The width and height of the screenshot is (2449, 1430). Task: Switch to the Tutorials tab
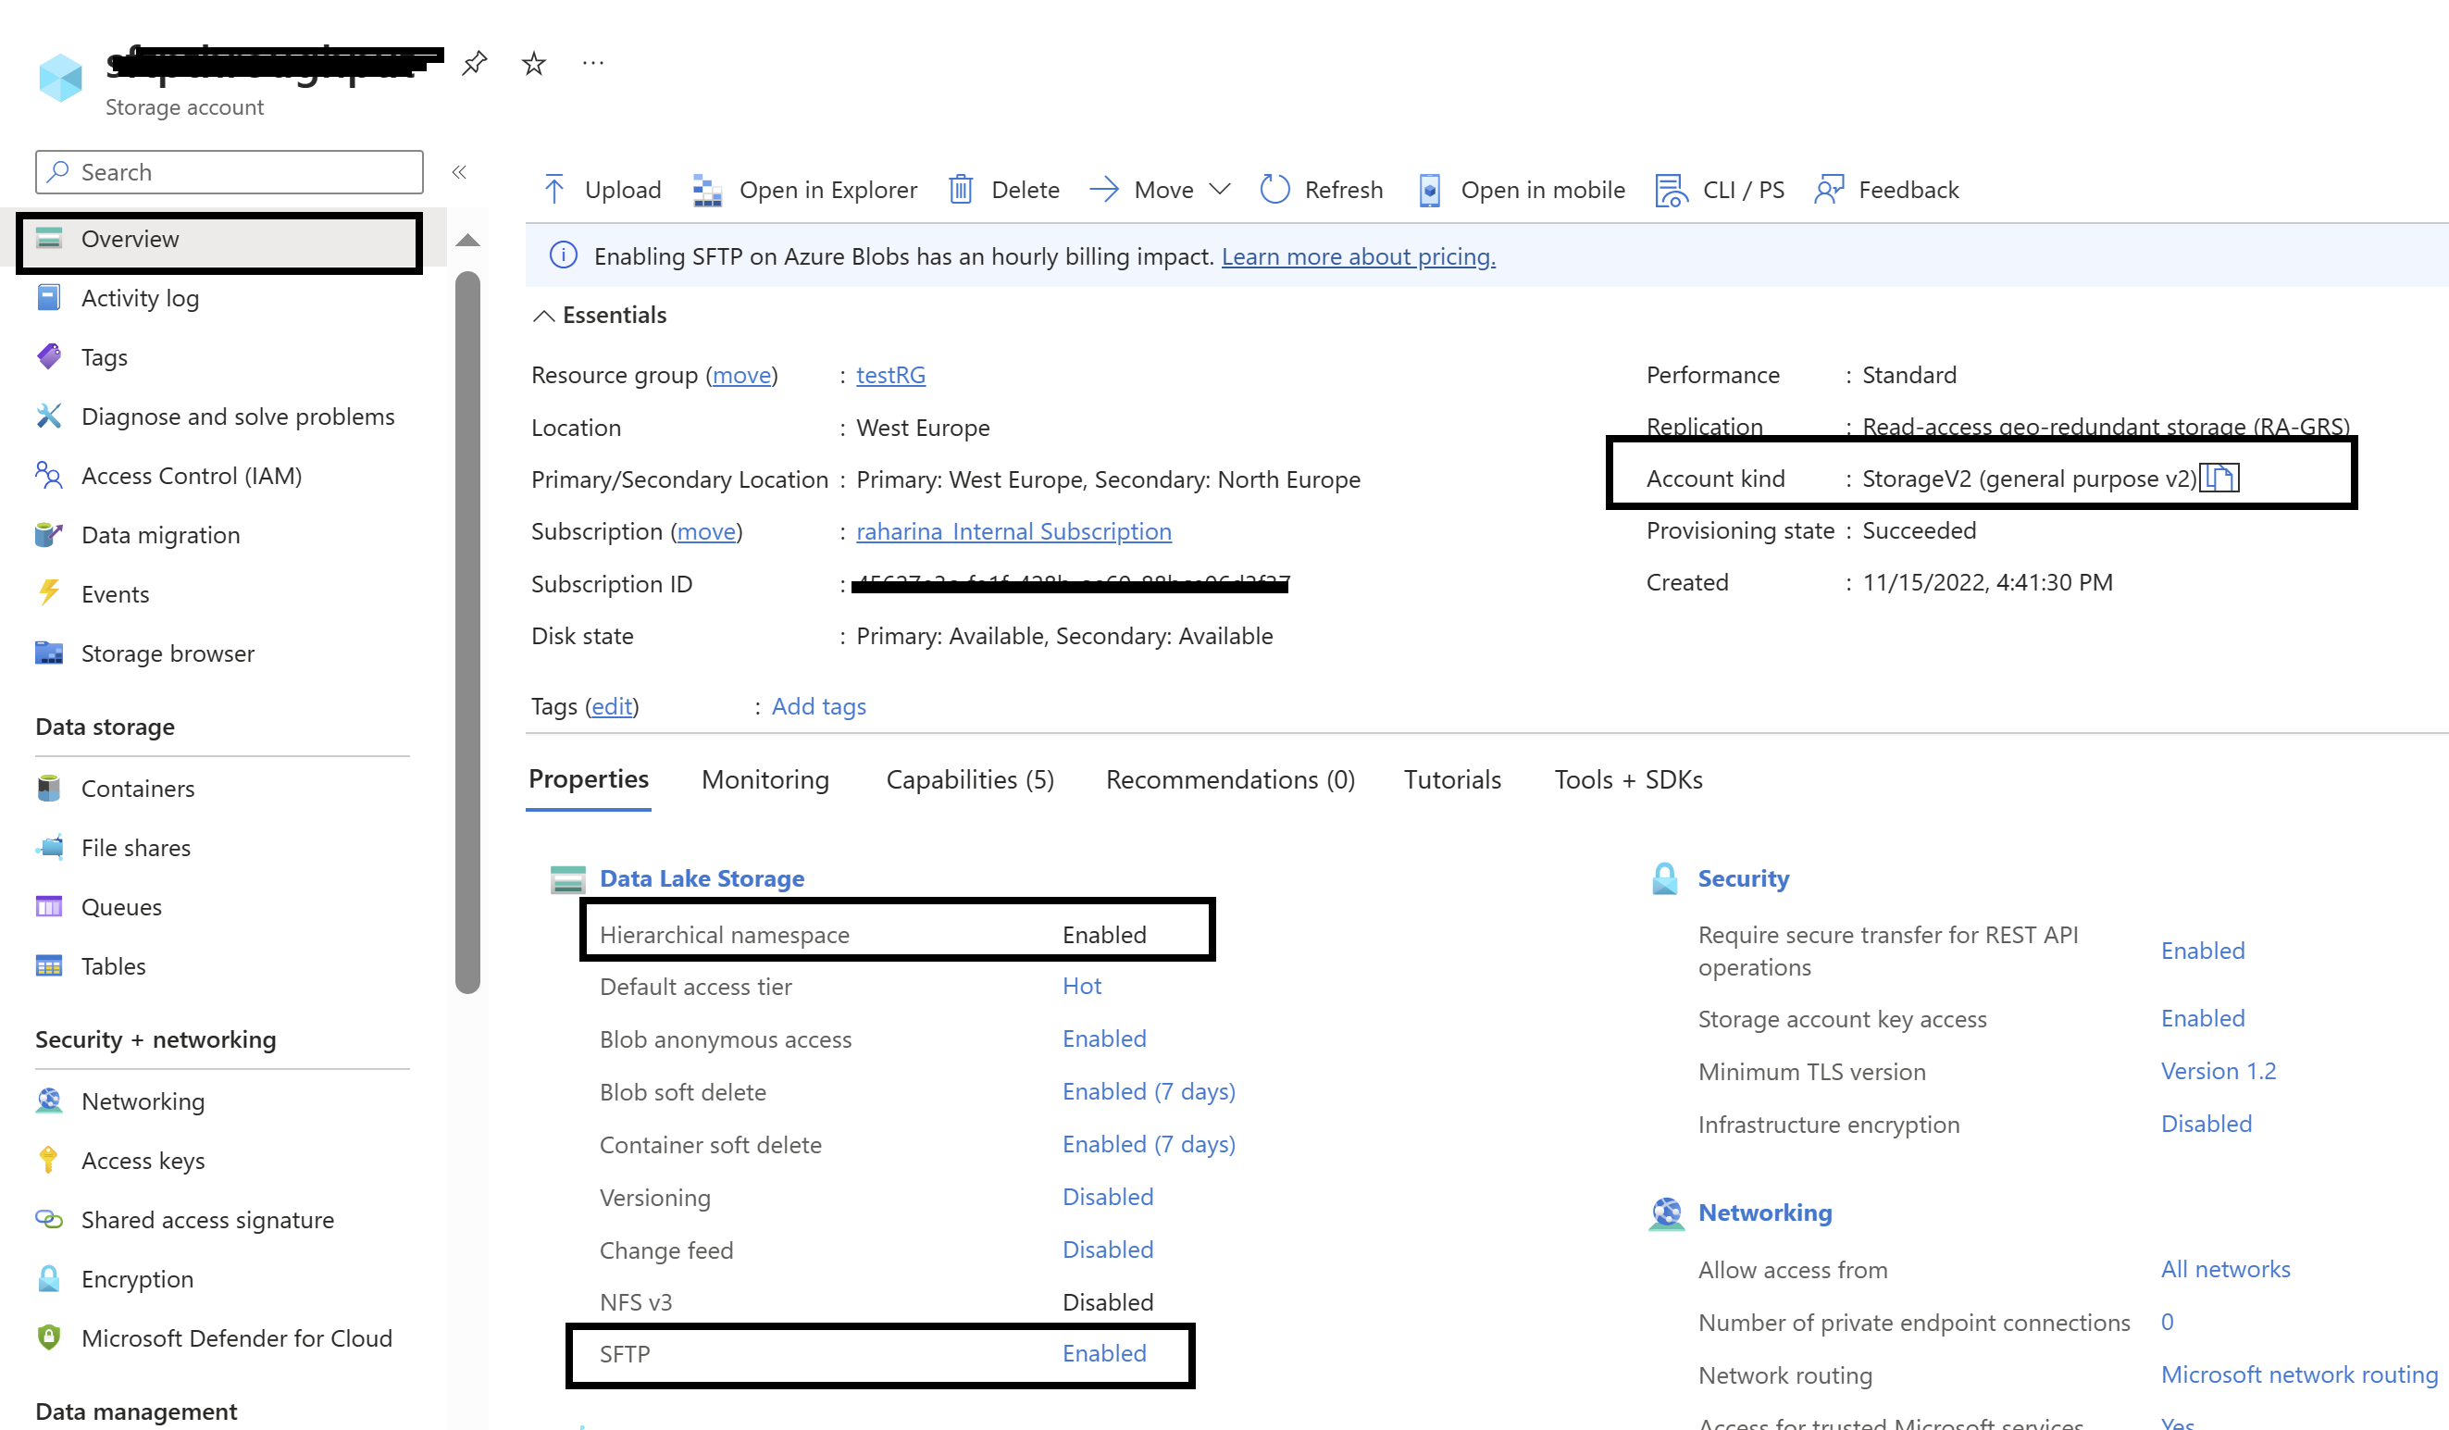click(x=1452, y=779)
